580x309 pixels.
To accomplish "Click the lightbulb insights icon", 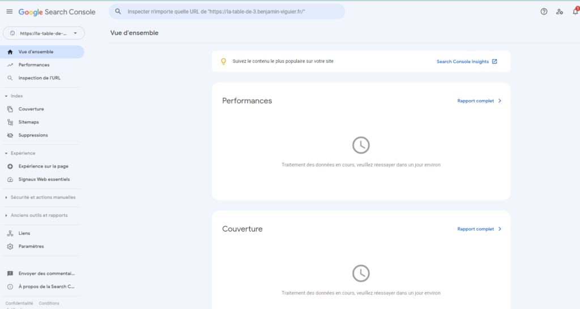I will (x=223, y=61).
